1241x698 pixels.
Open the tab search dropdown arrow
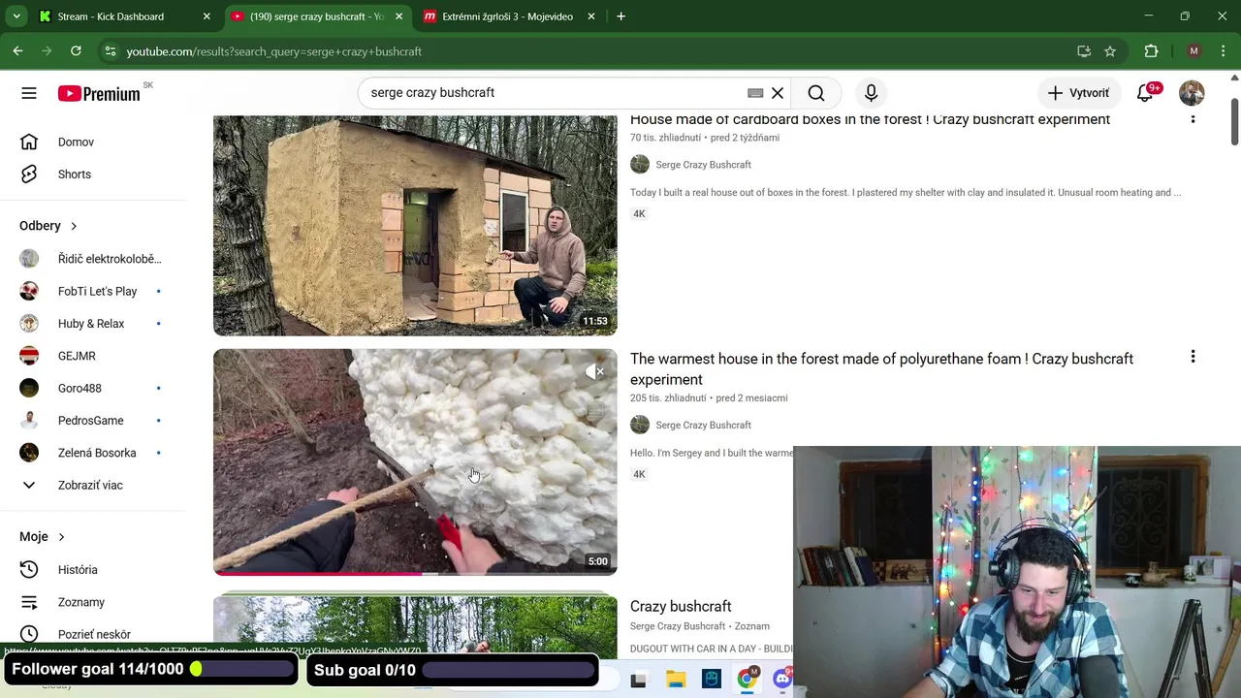coord(16,16)
